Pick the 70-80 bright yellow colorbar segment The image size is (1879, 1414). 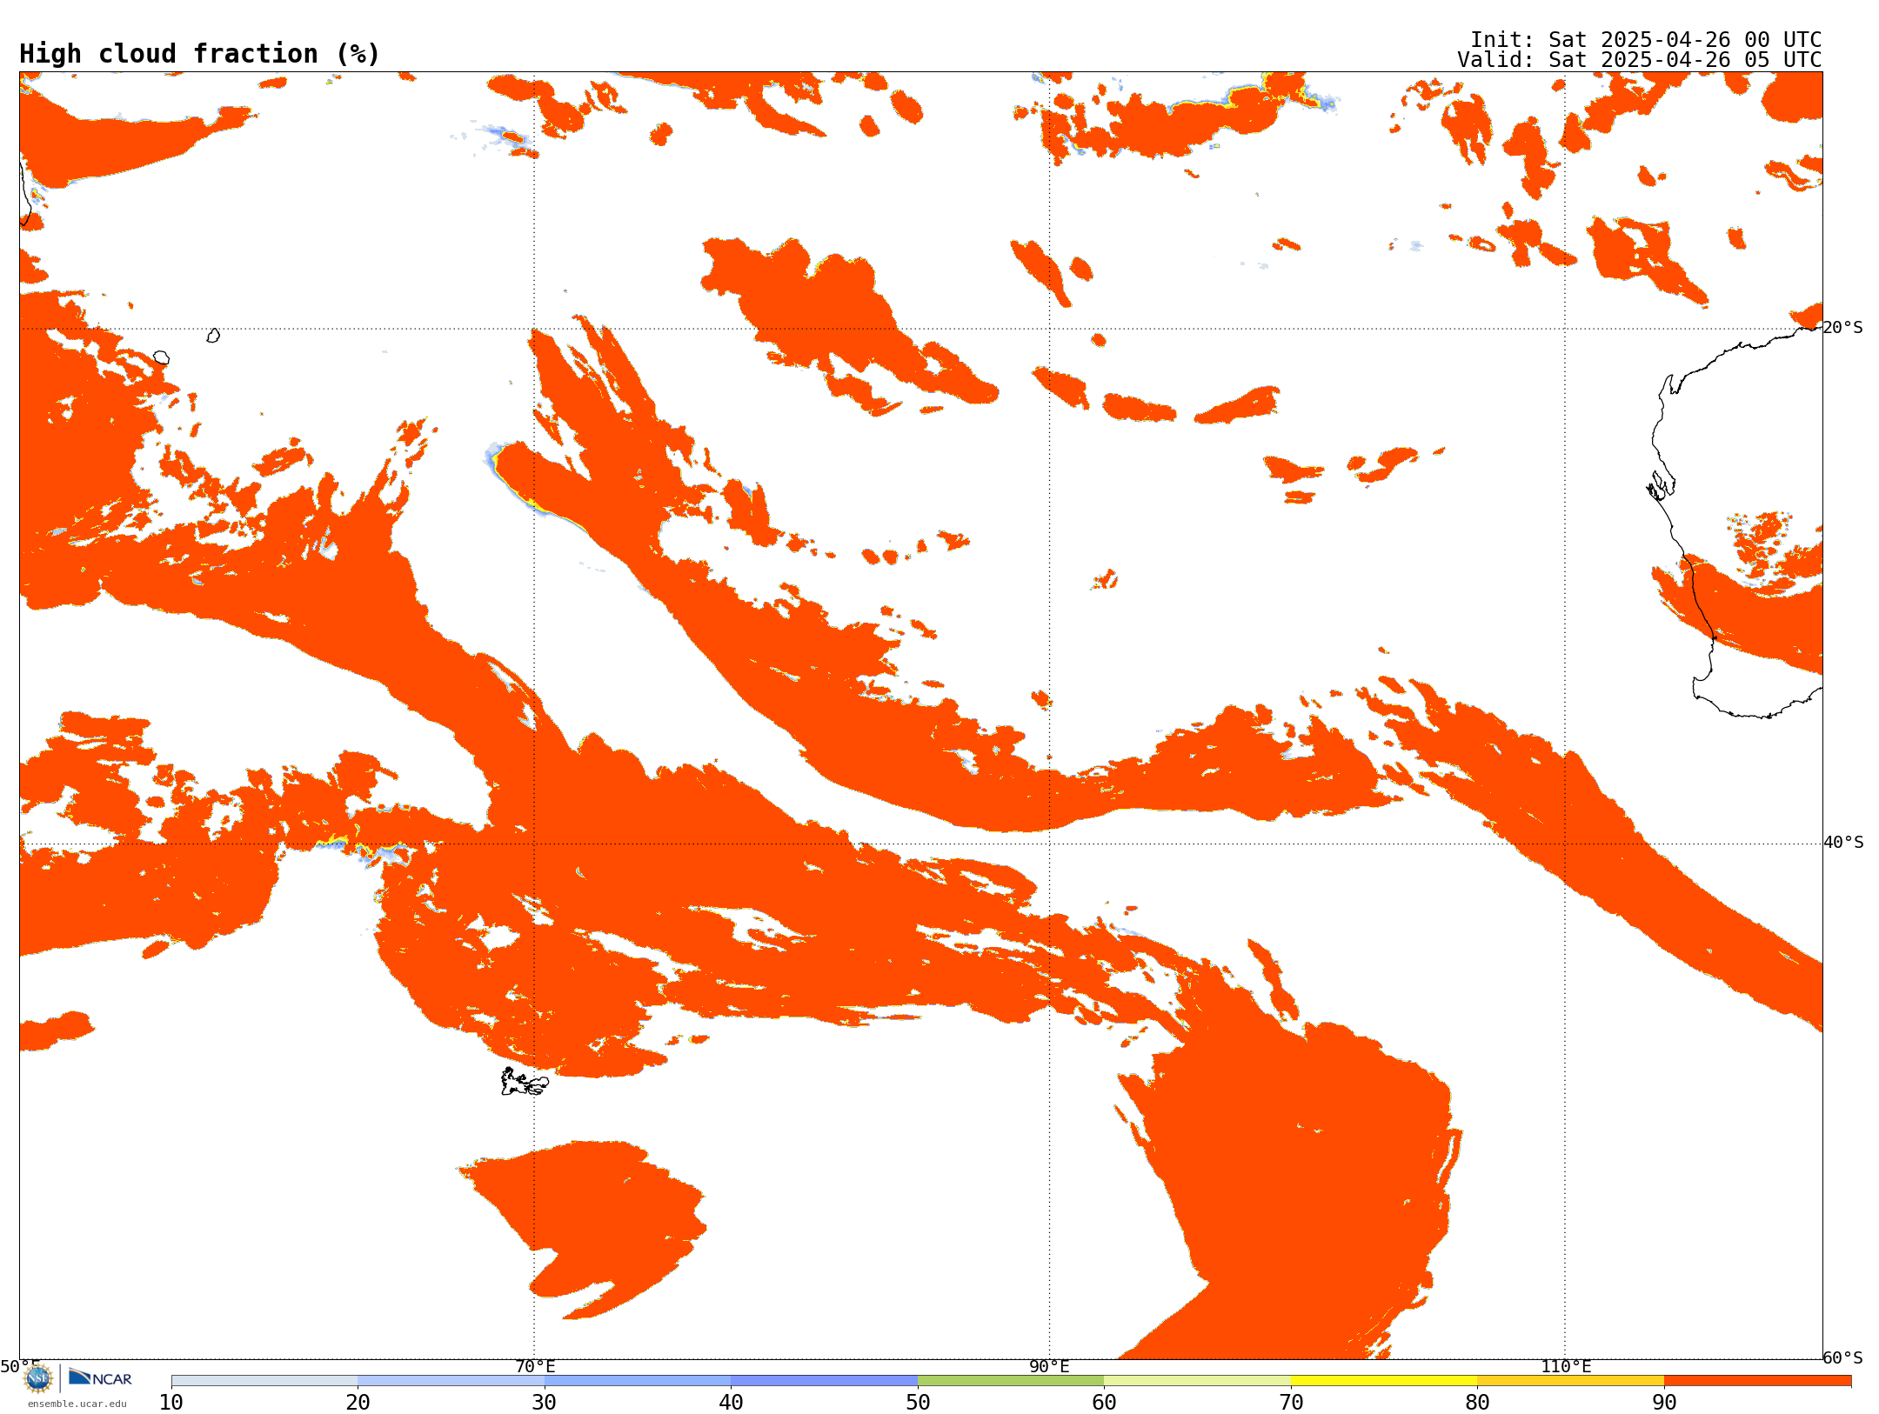[x=1384, y=1381]
